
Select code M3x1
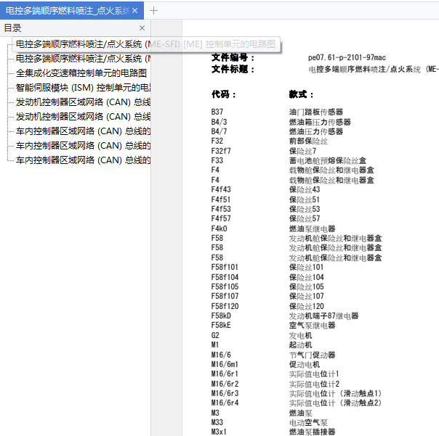(219, 432)
